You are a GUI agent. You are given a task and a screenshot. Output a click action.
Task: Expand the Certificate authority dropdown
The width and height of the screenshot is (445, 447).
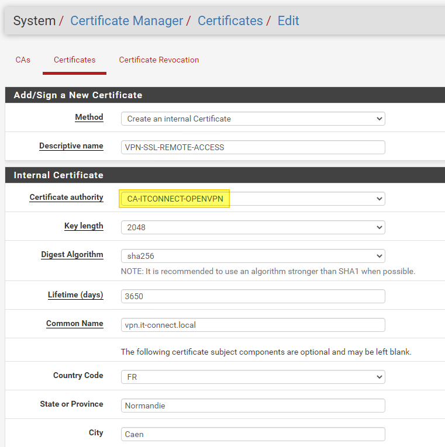253,199
